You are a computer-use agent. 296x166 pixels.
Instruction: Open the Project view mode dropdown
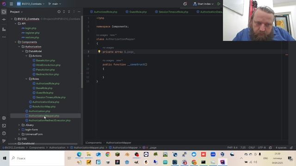16,12
